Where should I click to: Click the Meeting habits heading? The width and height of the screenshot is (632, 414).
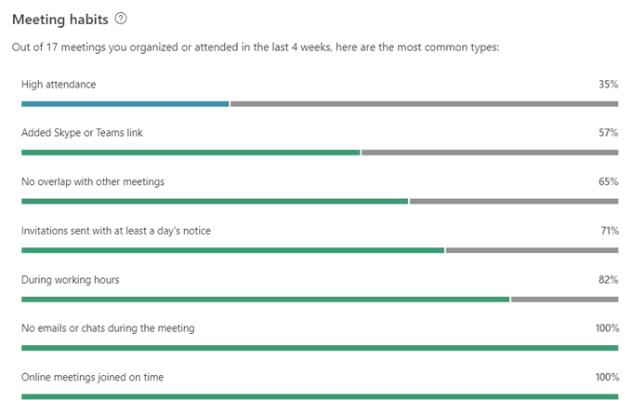(x=60, y=19)
